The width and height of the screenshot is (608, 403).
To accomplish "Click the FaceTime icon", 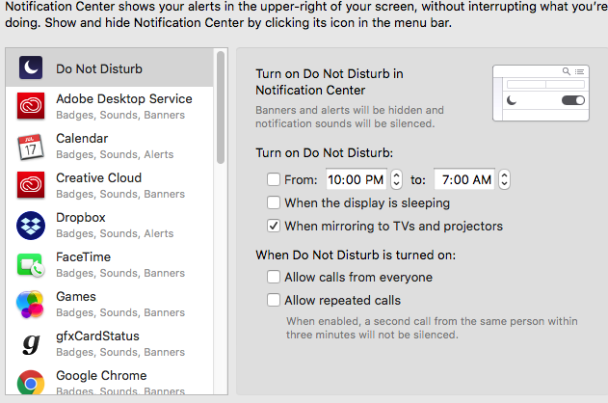I will [x=31, y=265].
